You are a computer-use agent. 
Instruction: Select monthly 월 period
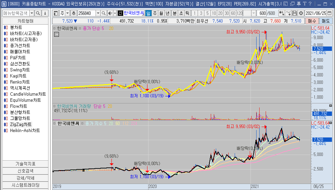161,13
